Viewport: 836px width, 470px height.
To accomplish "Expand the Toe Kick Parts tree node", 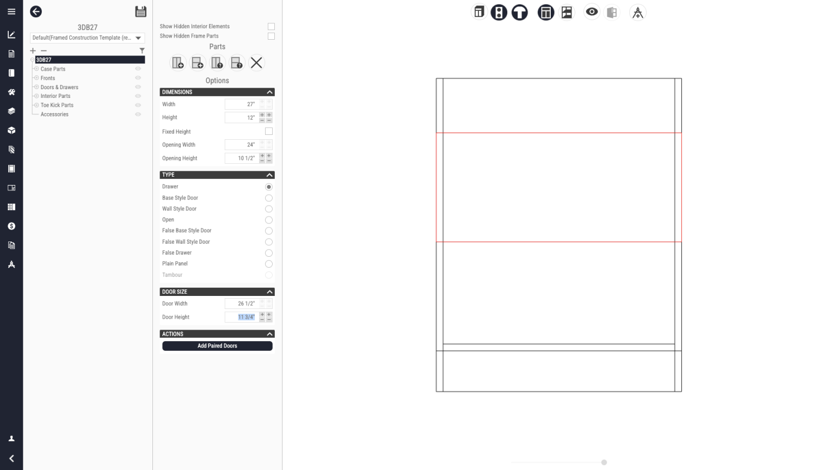I will [x=36, y=105].
